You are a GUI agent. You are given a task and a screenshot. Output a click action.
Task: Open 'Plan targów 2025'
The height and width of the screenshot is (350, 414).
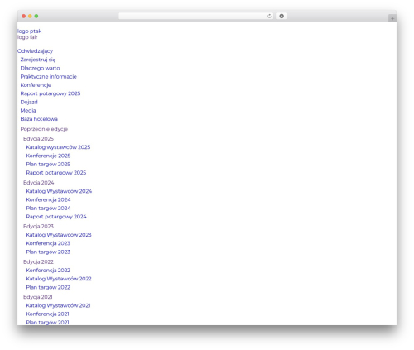click(48, 165)
